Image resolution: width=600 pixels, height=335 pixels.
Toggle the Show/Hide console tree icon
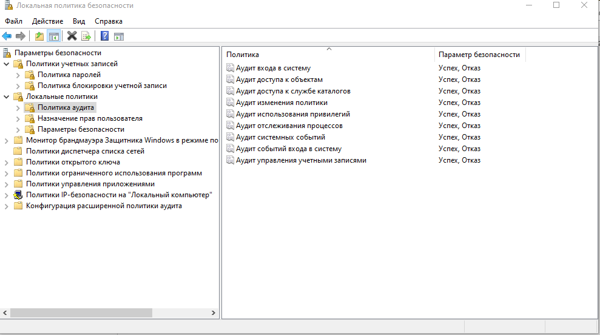(53, 36)
